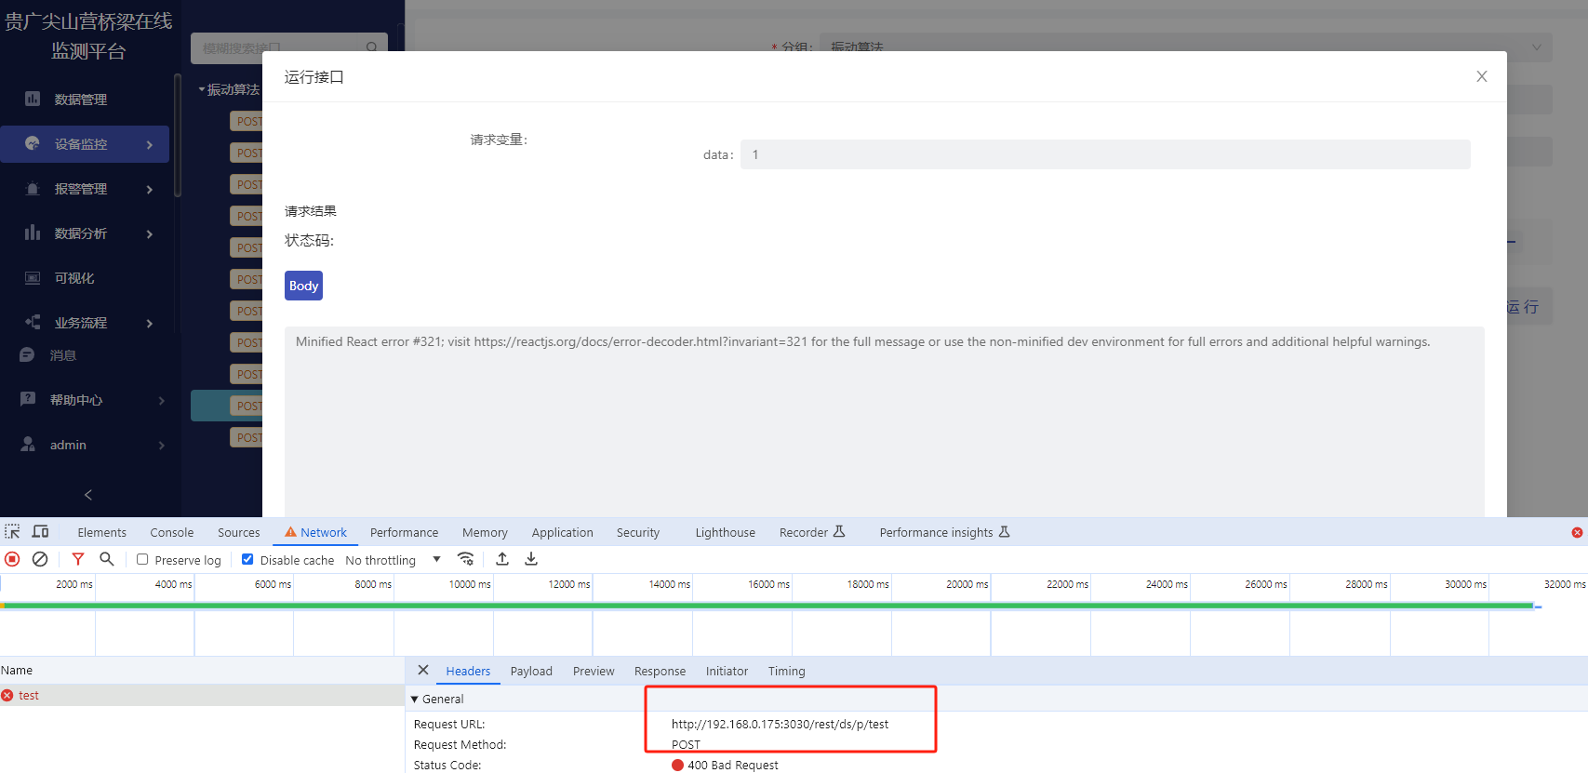
Task: Click the import HAR upload icon
Action: click(502, 559)
